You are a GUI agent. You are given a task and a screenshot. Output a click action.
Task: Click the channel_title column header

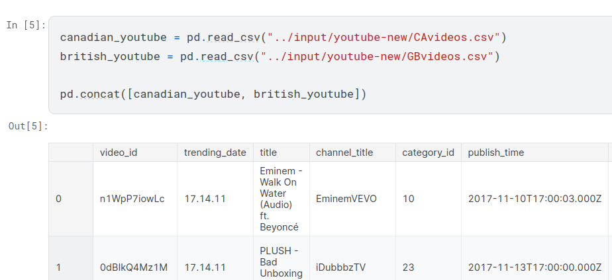344,153
